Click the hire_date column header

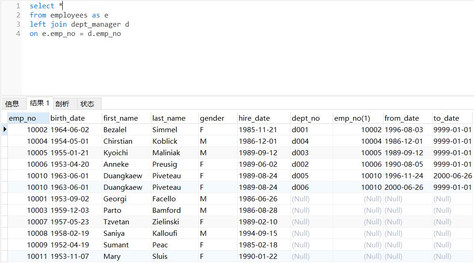[x=254, y=118]
